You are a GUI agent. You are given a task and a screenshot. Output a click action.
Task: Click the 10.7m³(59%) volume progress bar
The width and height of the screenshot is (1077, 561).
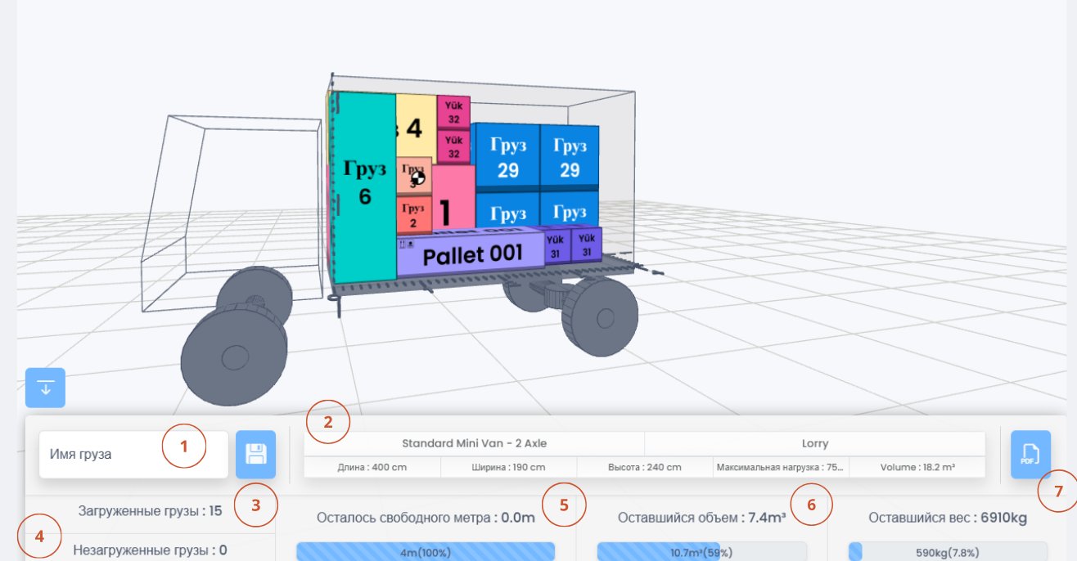click(701, 552)
